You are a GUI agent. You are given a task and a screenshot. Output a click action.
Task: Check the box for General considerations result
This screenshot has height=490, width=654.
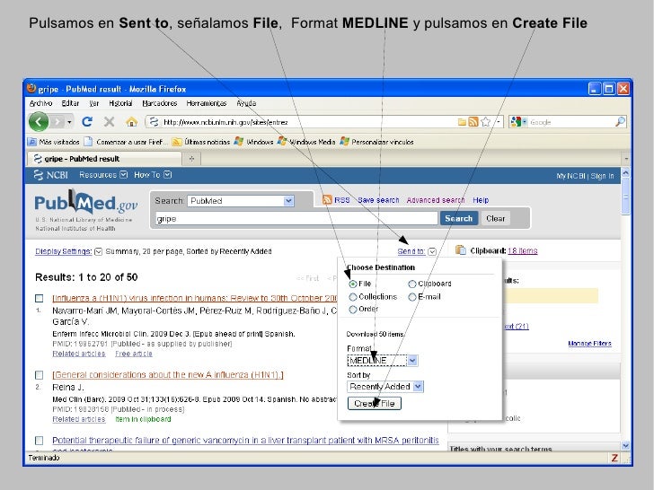pyautogui.click(x=40, y=375)
